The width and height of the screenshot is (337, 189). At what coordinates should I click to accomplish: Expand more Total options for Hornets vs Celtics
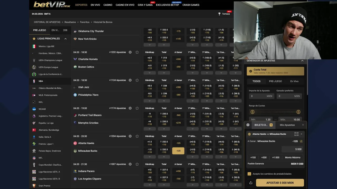click(164, 73)
